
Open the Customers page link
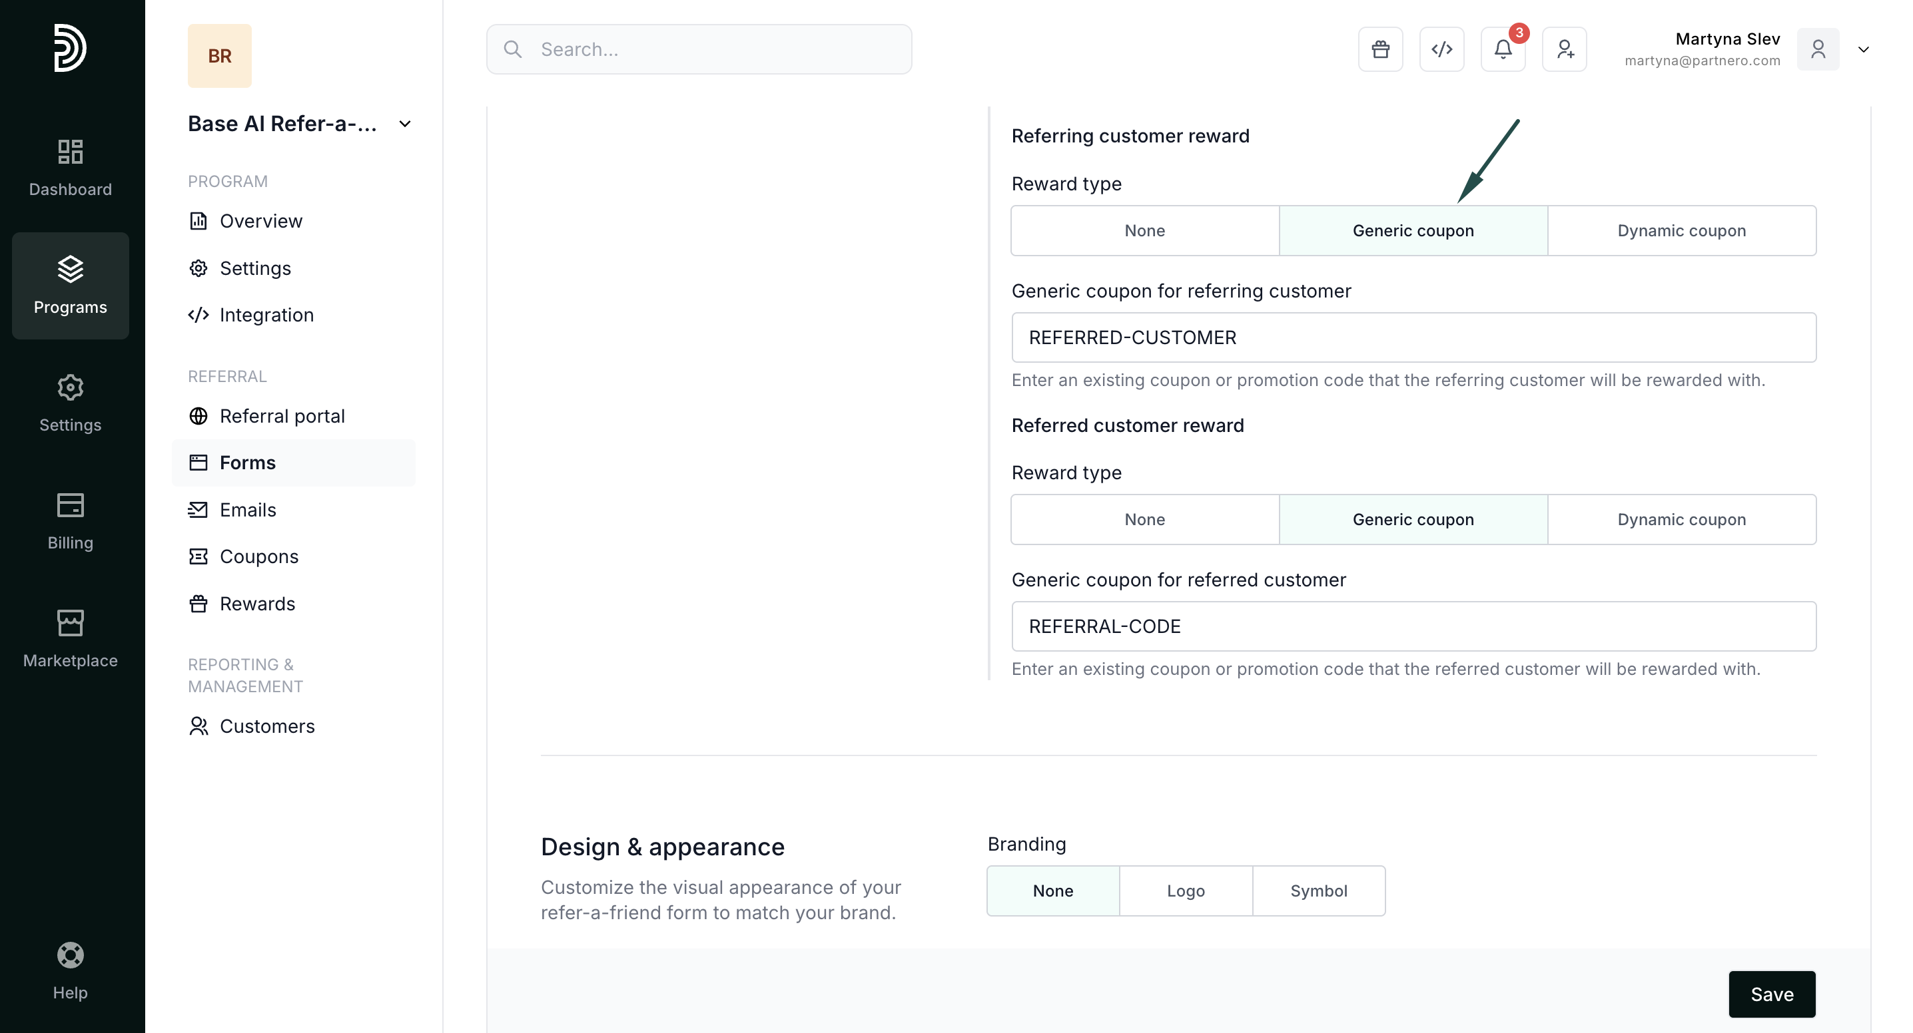[266, 727]
